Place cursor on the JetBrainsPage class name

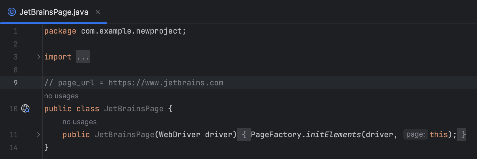click(133, 109)
